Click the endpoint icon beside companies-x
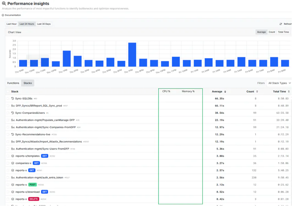The image size is (292, 206). [13, 163]
